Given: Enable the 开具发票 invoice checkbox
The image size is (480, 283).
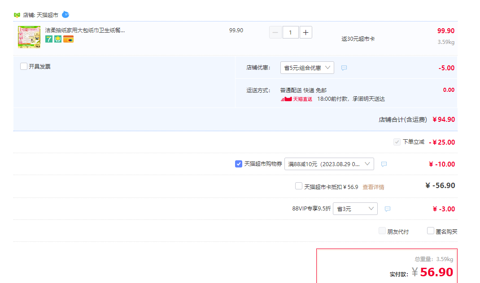Looking at the screenshot, I should click(x=24, y=66).
